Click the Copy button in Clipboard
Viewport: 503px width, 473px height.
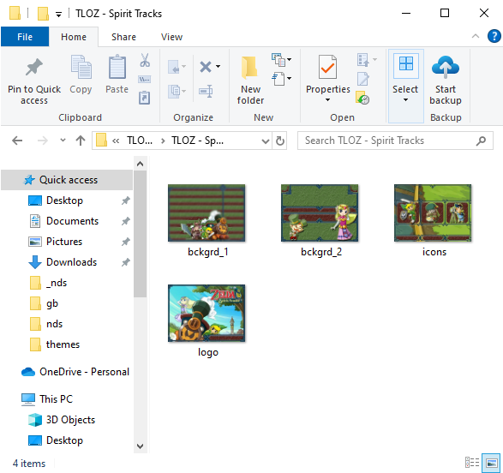click(81, 75)
